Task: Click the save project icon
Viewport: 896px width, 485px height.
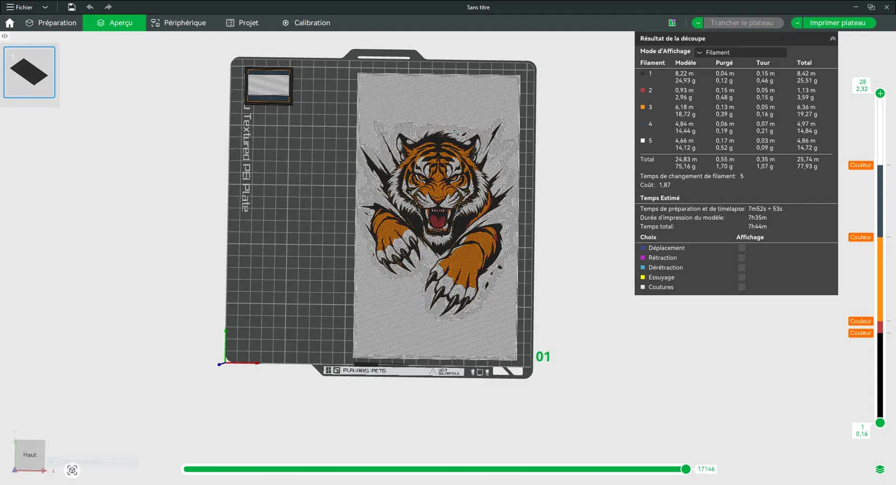Action: point(72,7)
